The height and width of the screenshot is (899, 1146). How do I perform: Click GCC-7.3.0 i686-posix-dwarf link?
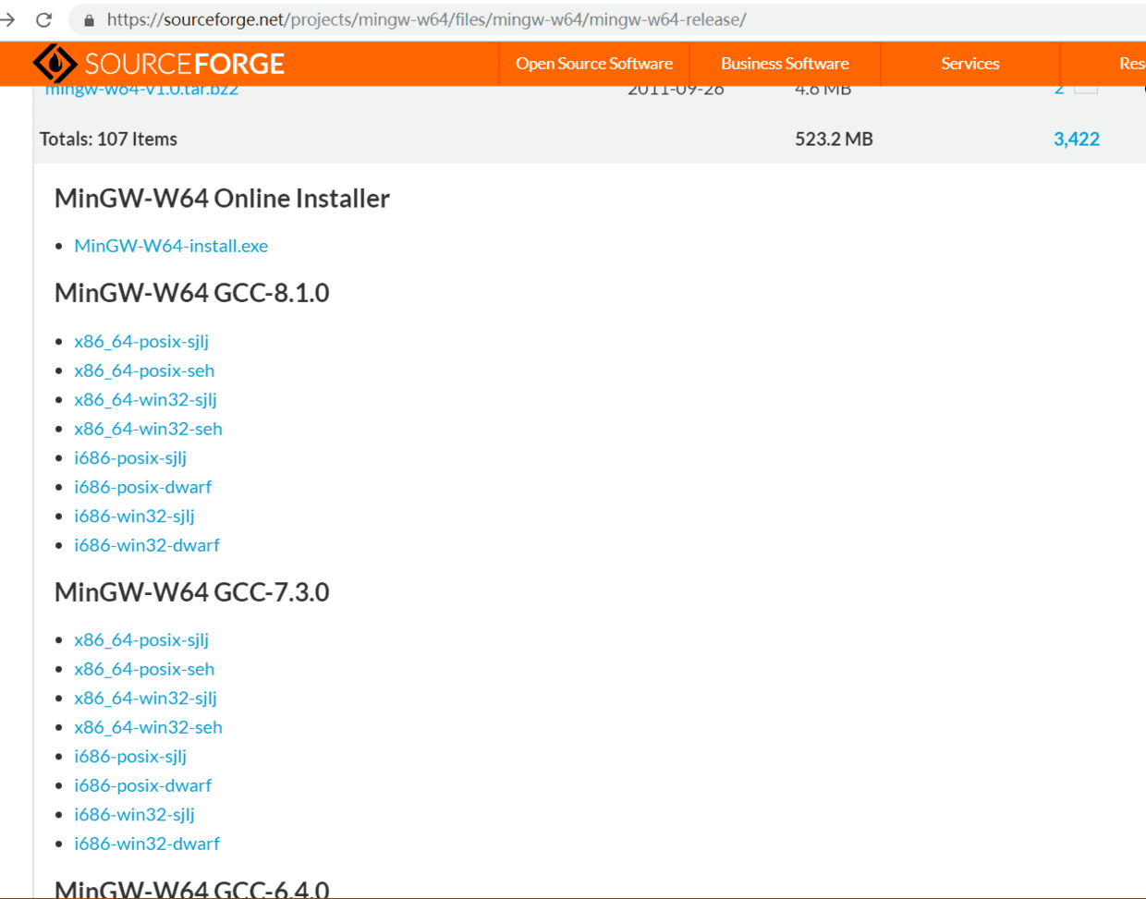click(142, 785)
